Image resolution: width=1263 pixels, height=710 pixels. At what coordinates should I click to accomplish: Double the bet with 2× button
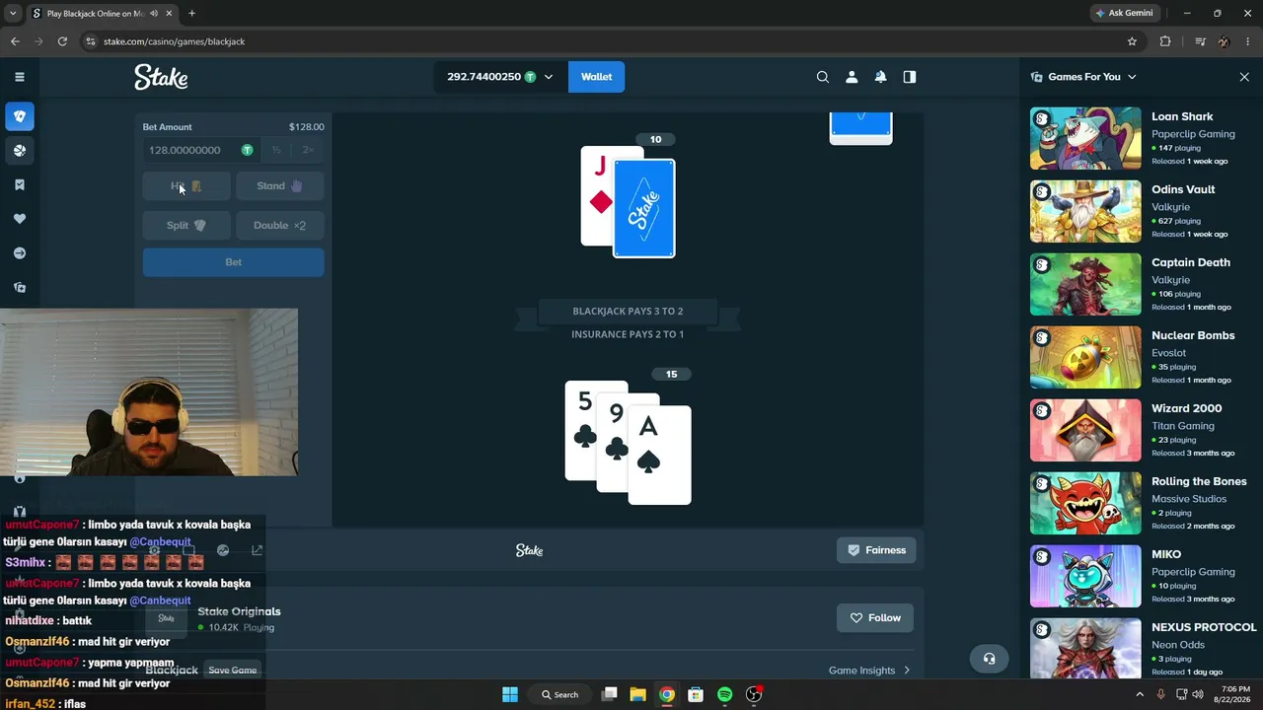click(308, 150)
